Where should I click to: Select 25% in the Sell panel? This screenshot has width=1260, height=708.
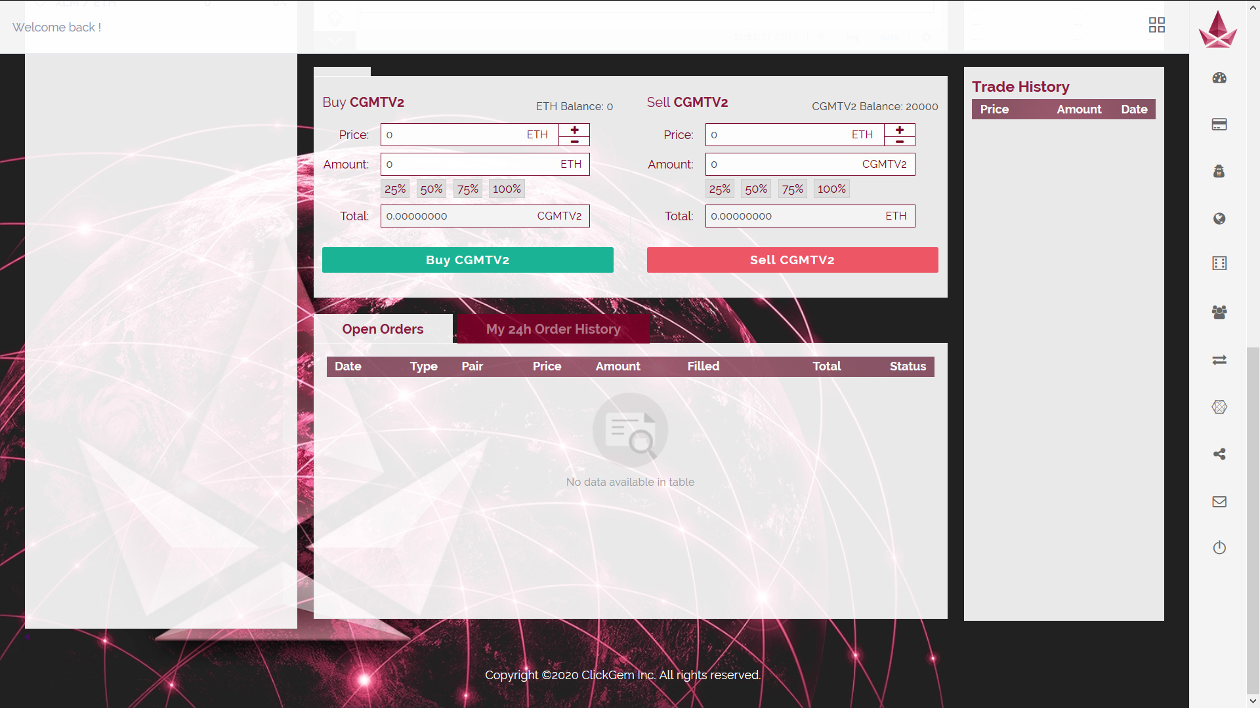coord(720,189)
